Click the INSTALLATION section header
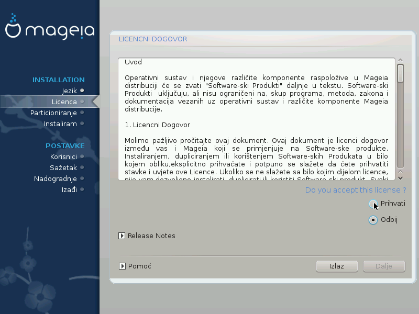This screenshot has width=419, height=314. pyautogui.click(x=59, y=80)
